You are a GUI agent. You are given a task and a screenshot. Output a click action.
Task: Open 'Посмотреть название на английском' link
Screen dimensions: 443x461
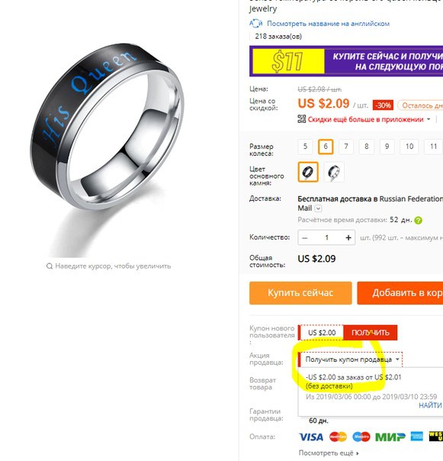(328, 24)
